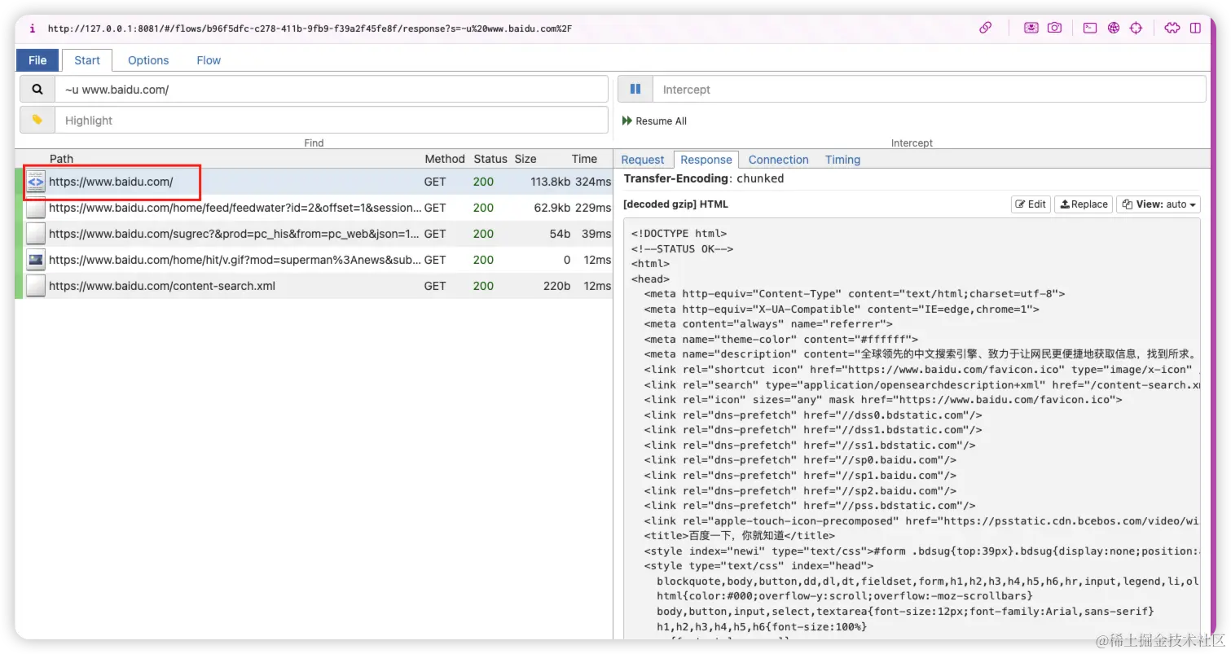
Task: Select the Response tab
Action: point(706,160)
